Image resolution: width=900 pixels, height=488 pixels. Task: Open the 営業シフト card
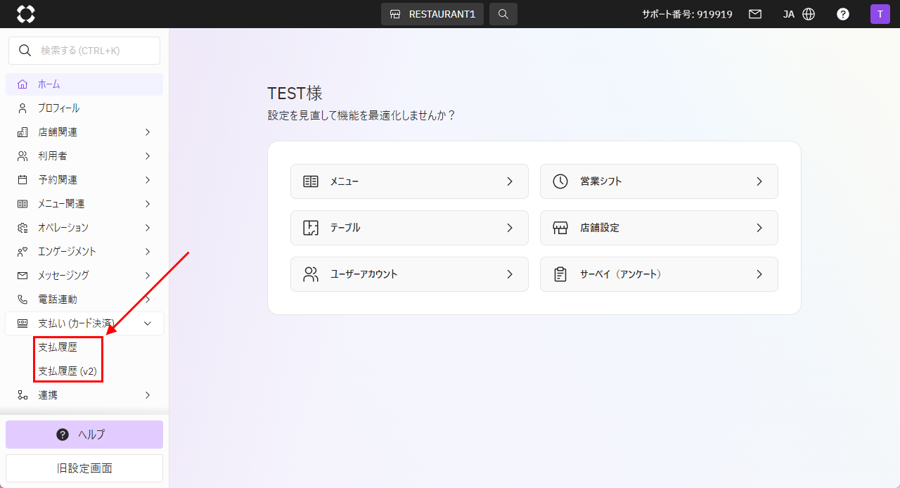pyautogui.click(x=659, y=181)
